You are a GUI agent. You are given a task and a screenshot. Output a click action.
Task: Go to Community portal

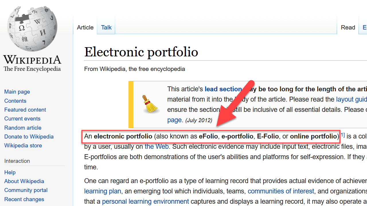[26, 190]
